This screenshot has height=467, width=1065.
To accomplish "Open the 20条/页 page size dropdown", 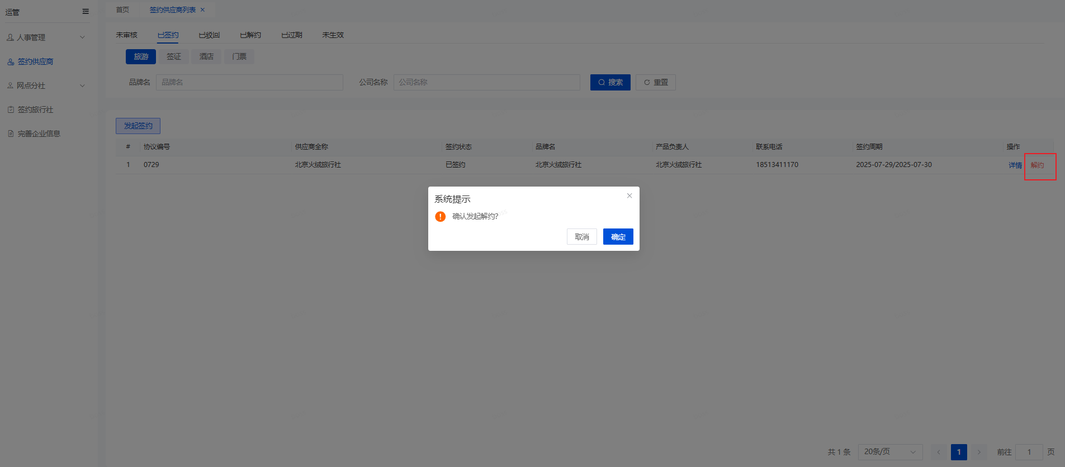I will (x=890, y=452).
